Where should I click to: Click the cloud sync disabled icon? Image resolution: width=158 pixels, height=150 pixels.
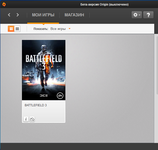click(32, 119)
